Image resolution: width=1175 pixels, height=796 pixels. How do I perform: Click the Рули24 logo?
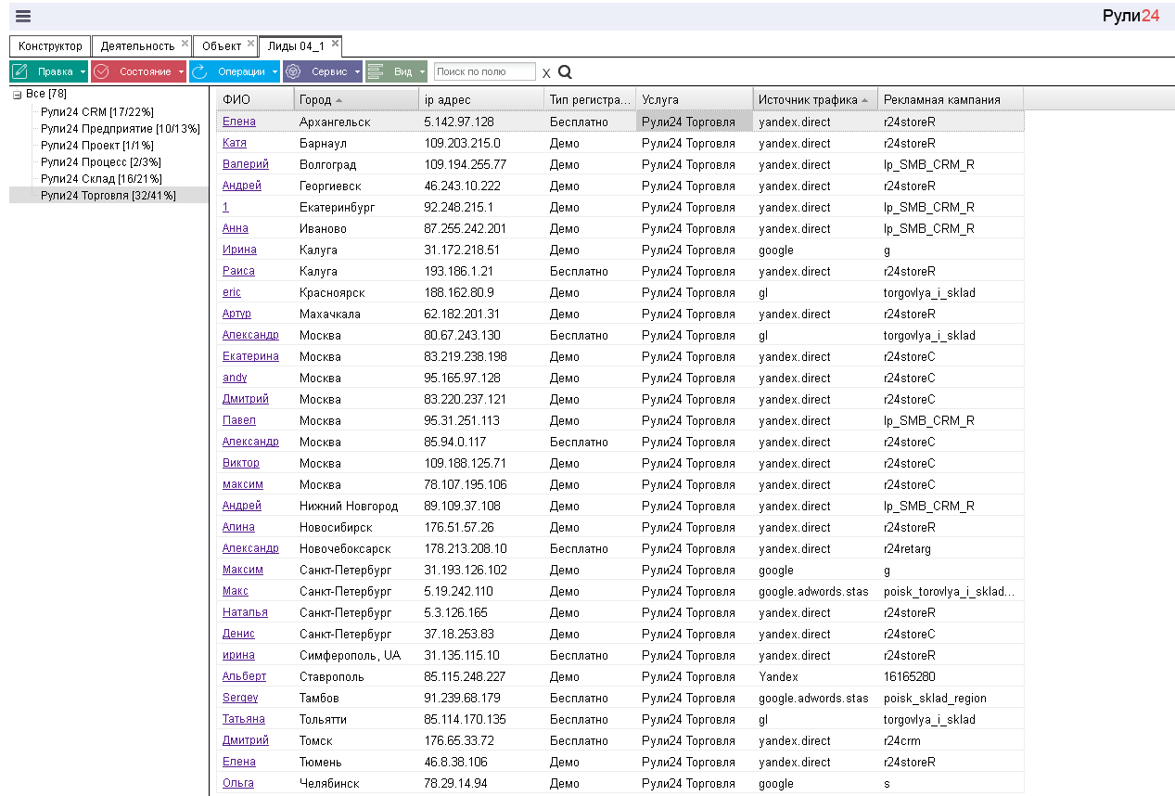[1130, 15]
